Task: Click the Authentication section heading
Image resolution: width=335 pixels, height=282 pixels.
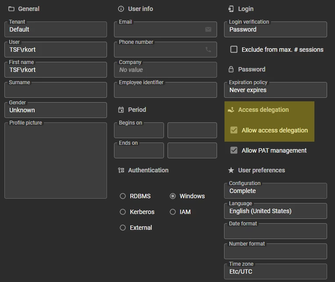Action: (148, 170)
